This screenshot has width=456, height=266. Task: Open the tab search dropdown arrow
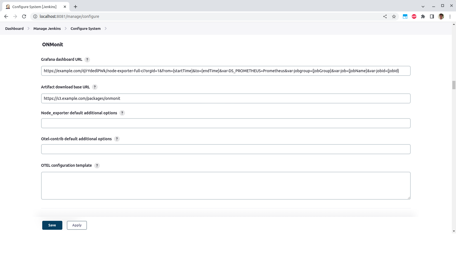pos(423,6)
